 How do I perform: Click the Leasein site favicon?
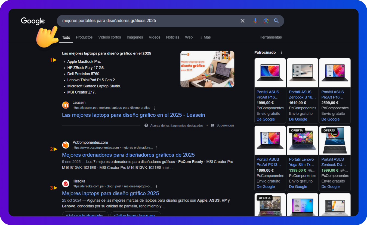pyautogui.click(x=66, y=105)
